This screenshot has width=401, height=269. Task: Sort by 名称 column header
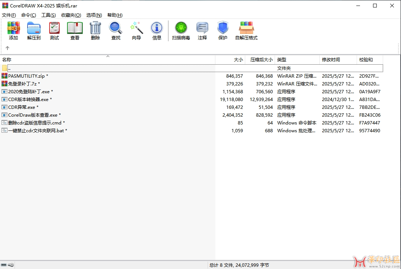tap(108, 60)
